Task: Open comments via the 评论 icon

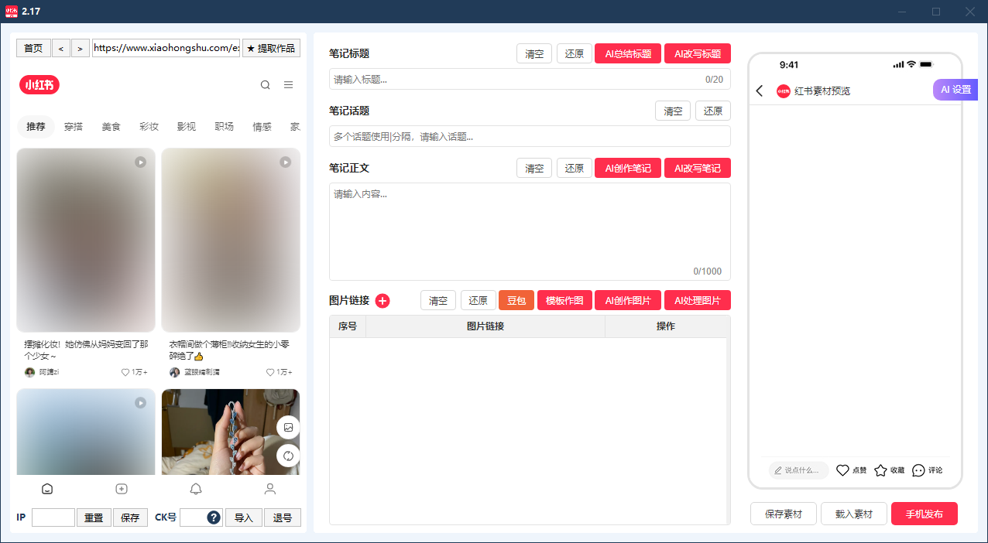Action: coord(918,470)
